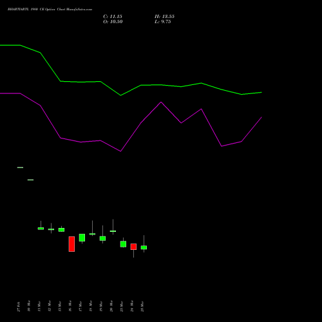This screenshot has width=322, height=322.
Task: Click the last green candle for 25 Mar
Action: point(144,247)
